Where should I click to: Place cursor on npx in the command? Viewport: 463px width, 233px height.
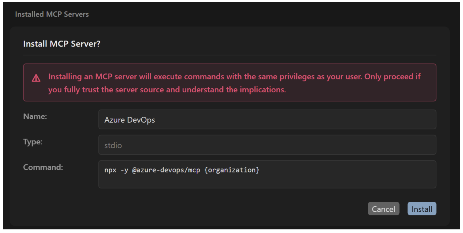click(x=110, y=170)
